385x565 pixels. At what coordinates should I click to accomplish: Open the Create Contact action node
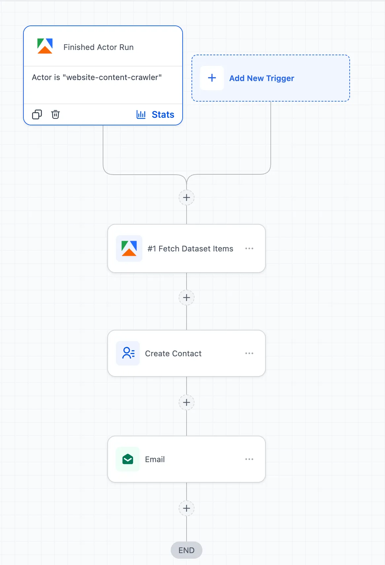click(x=173, y=354)
